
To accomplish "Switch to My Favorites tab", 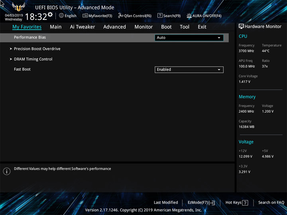I will (x=27, y=27).
